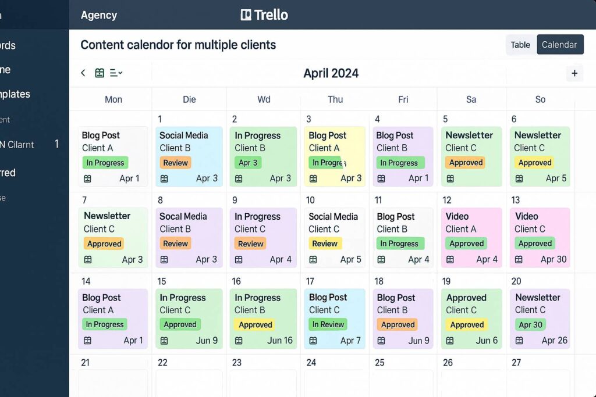This screenshot has height=397, width=596.
Task: Click calendar icon on April 17 Blog Post card
Action: (313, 341)
